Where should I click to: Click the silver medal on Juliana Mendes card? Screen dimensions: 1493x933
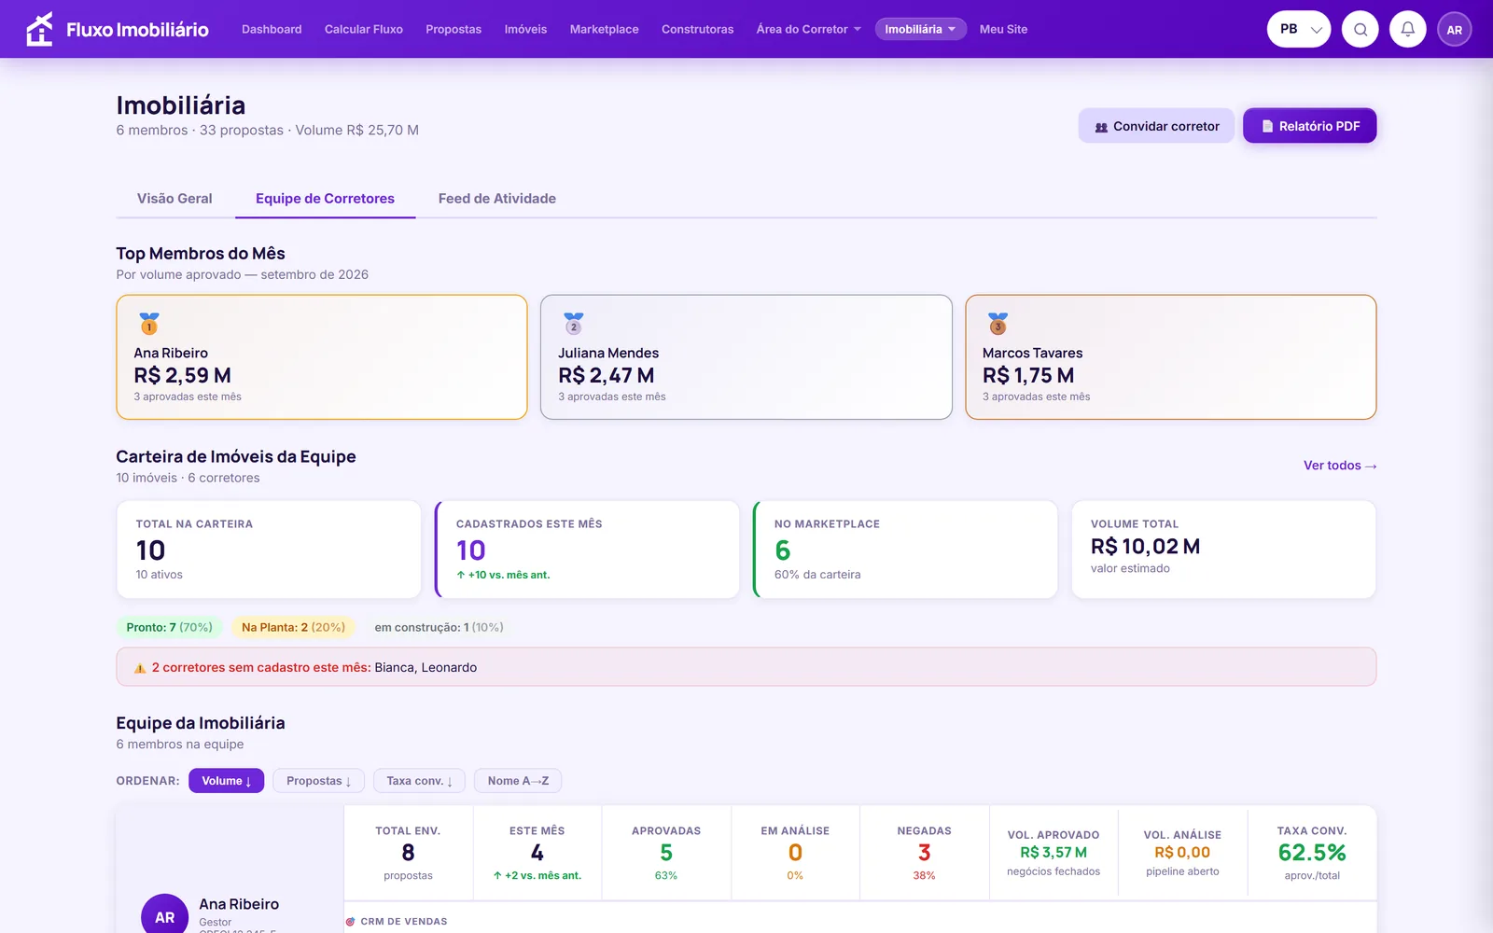pos(574,324)
